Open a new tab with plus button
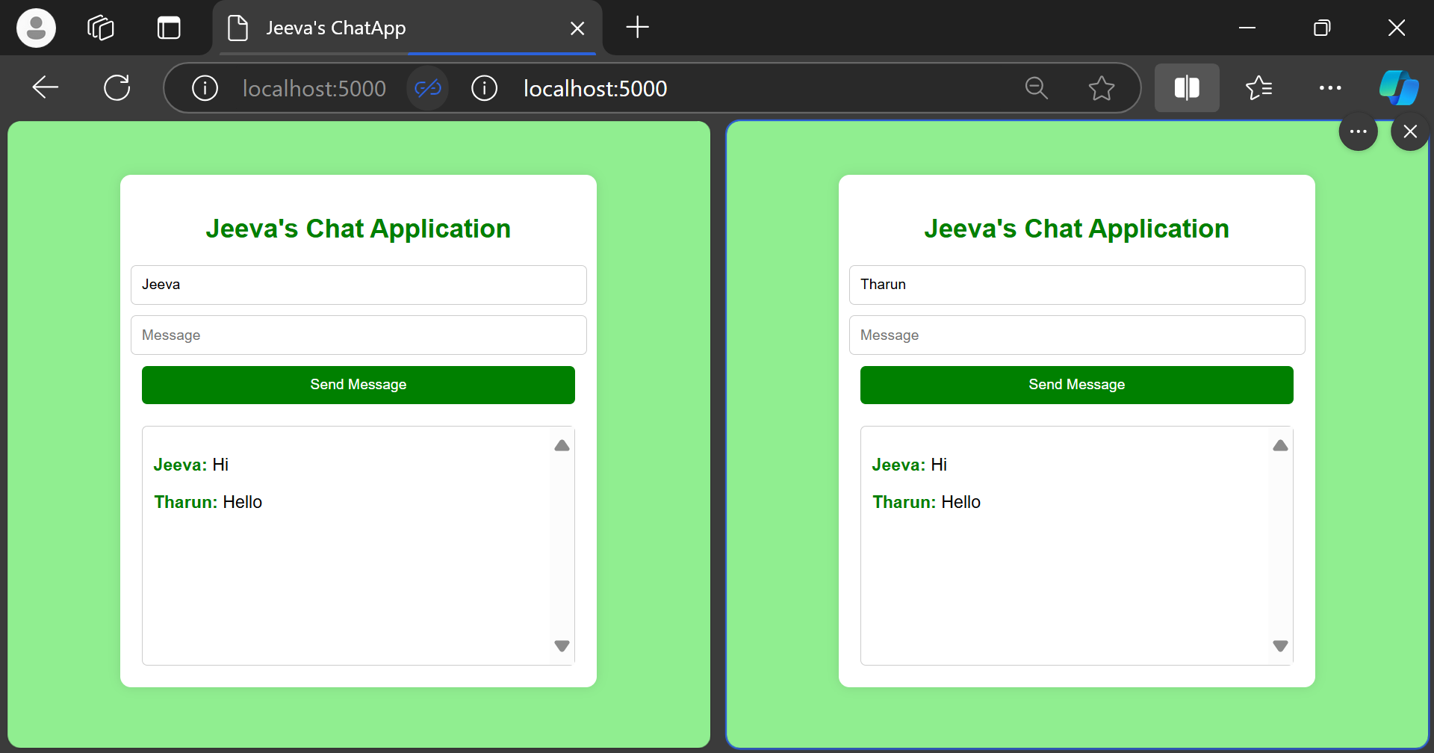Image resolution: width=1434 pixels, height=753 pixels. pyautogui.click(x=637, y=28)
